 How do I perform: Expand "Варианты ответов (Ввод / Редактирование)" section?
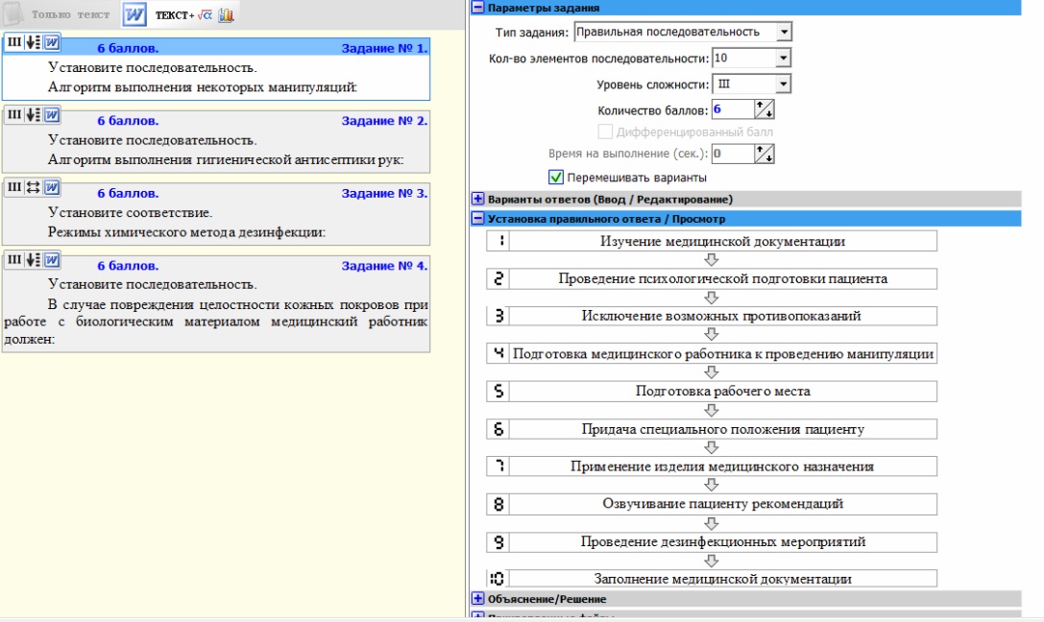pos(477,199)
